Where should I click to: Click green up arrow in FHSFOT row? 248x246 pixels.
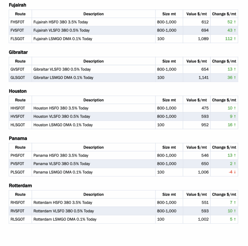[235, 22]
